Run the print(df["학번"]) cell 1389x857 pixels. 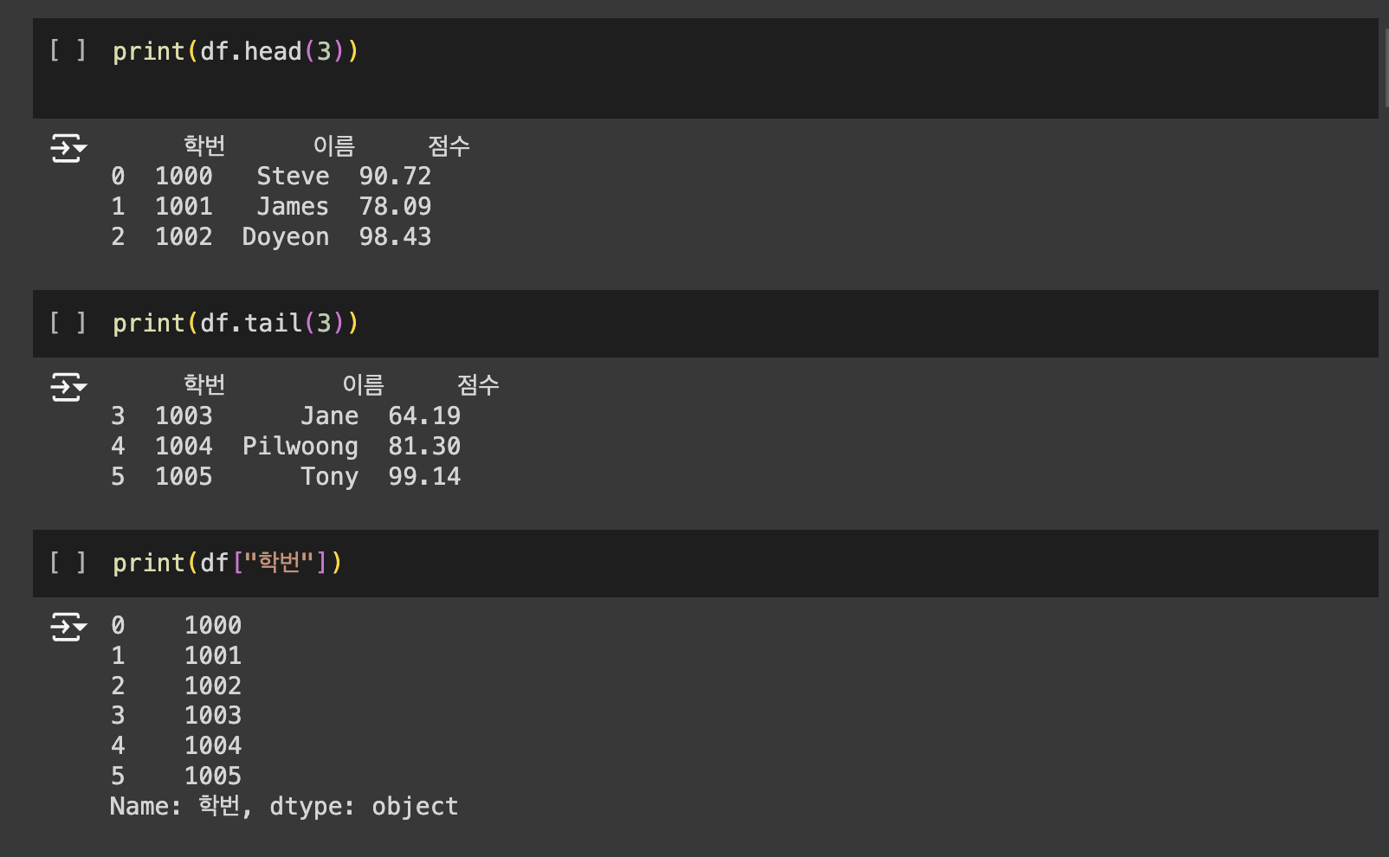68,563
